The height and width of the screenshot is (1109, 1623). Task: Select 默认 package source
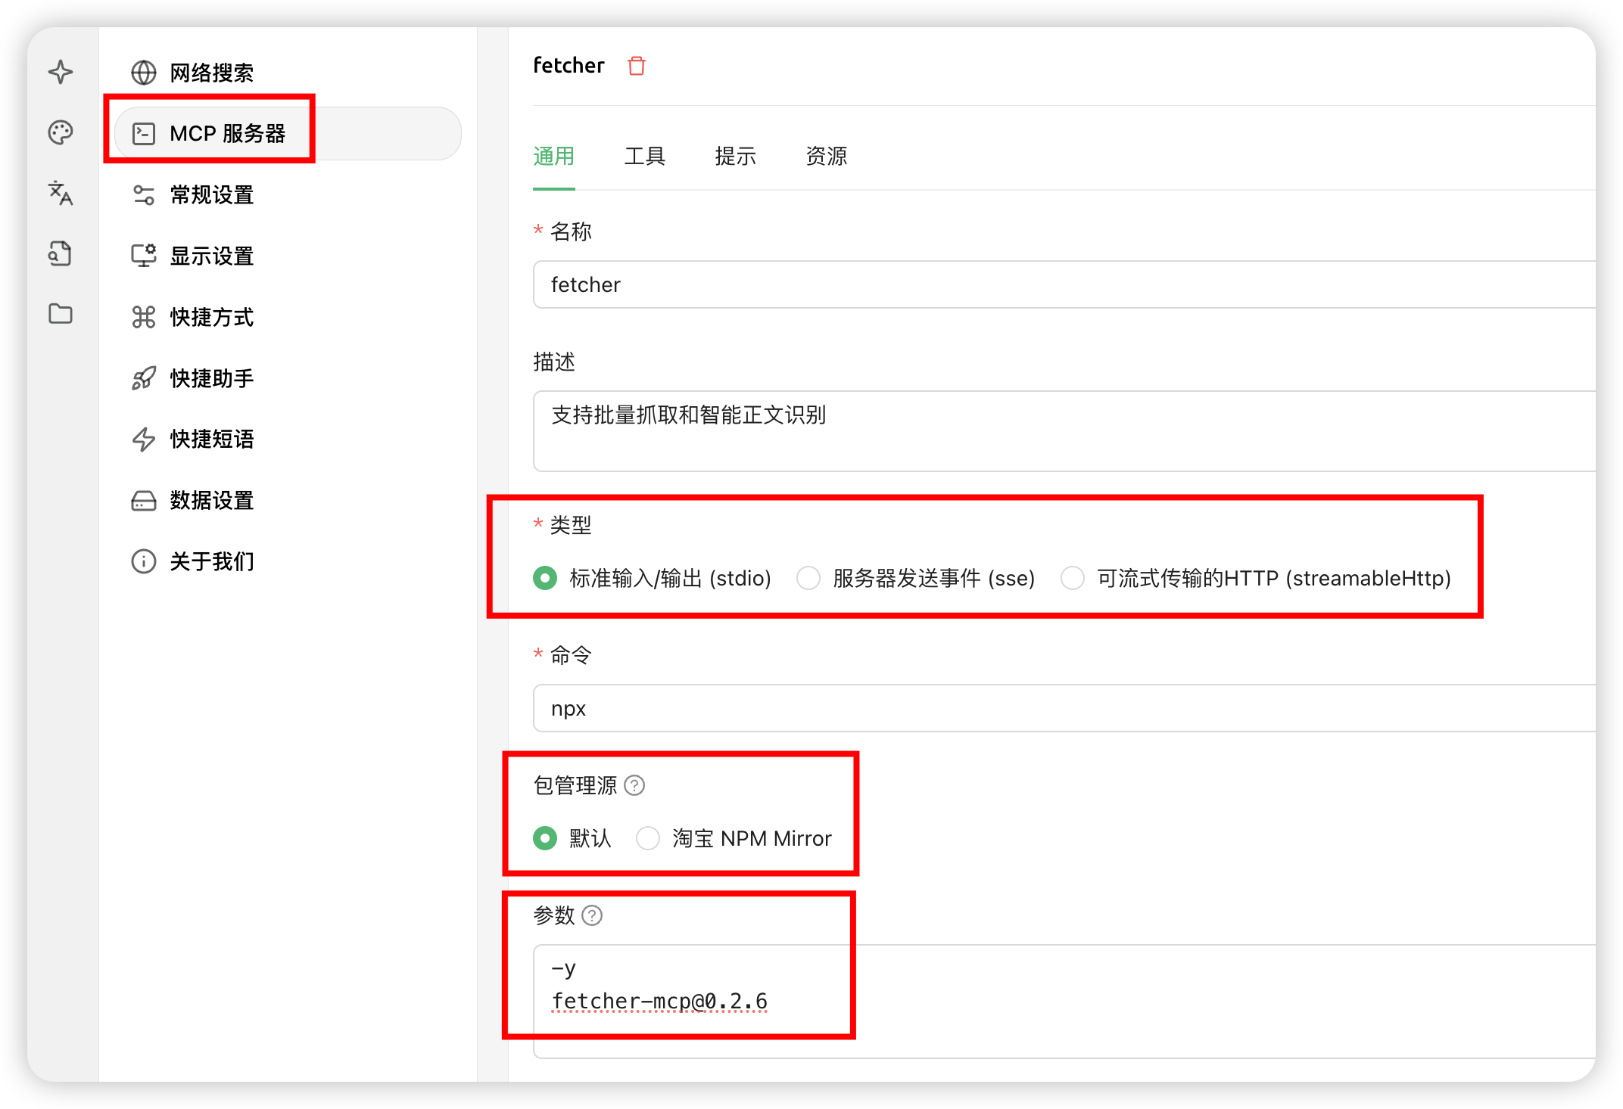pos(572,838)
